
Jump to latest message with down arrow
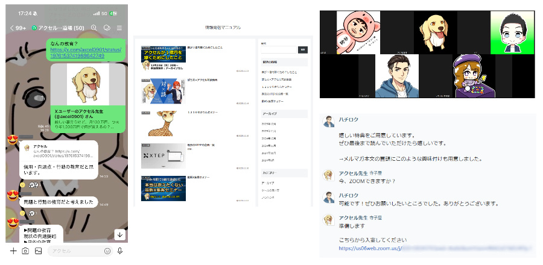tap(119, 234)
